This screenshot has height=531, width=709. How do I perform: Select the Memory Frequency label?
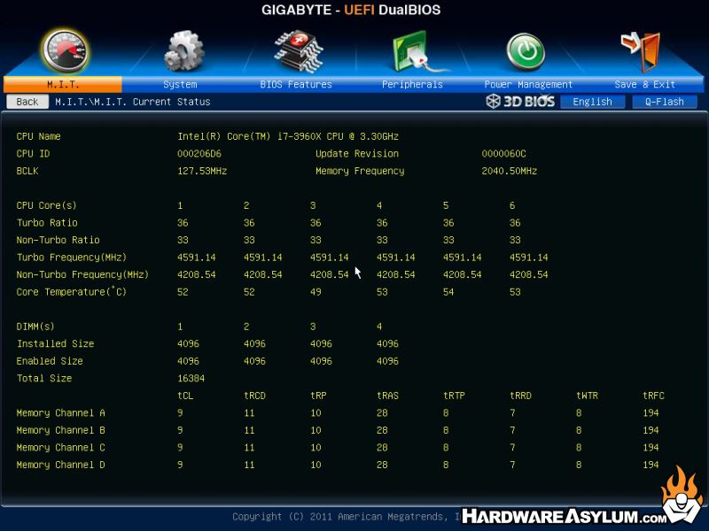click(x=360, y=171)
